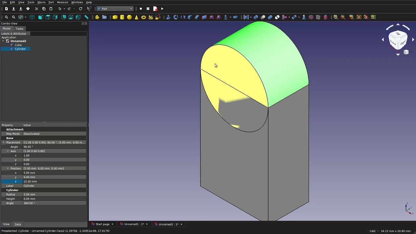Create a new document with the toolbar icon
This screenshot has width=416, height=234.
click(x=6, y=9)
